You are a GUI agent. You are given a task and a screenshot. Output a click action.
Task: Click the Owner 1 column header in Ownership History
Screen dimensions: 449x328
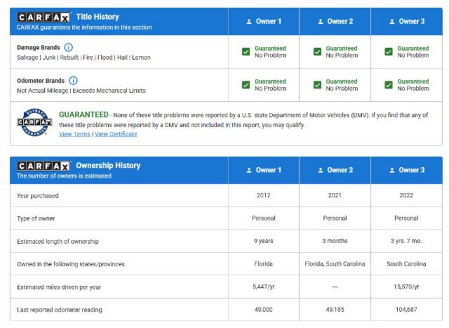click(264, 170)
